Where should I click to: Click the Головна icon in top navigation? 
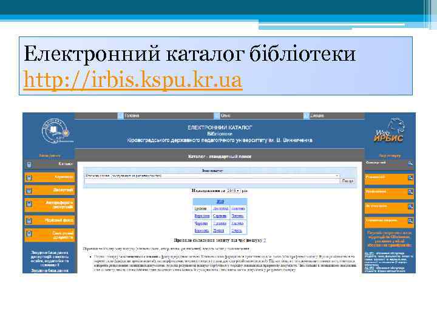point(121,115)
